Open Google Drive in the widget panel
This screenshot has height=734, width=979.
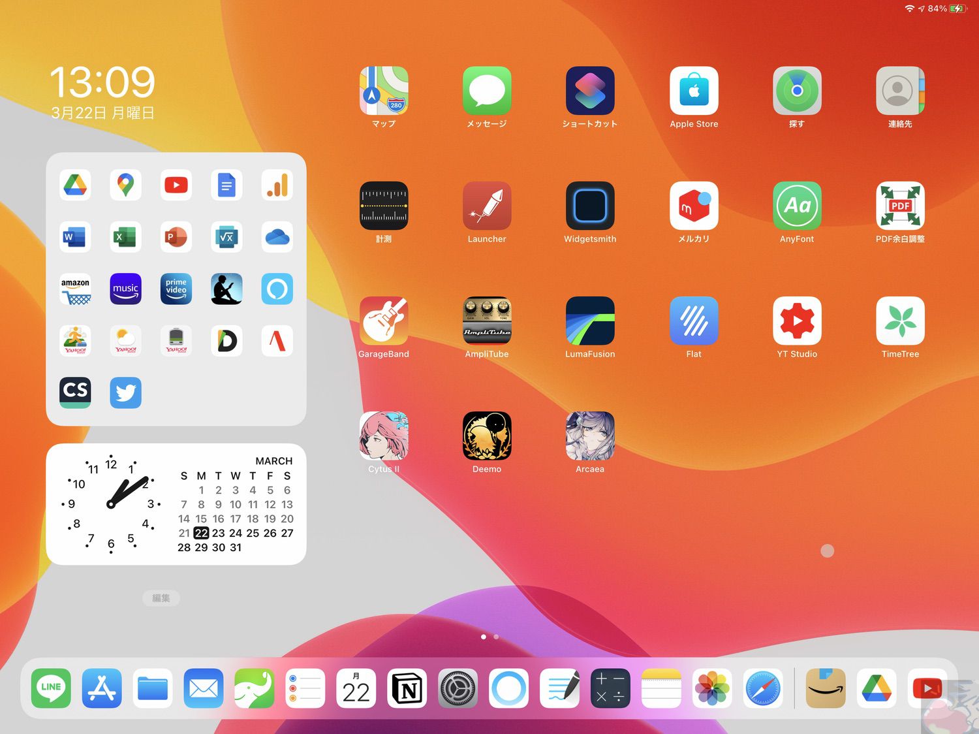[x=75, y=185]
